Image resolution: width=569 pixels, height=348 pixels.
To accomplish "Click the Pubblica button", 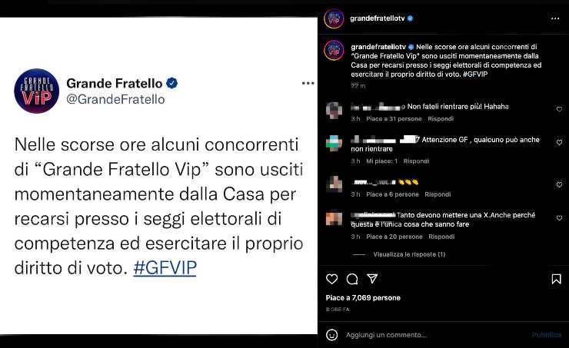I will 547,335.
